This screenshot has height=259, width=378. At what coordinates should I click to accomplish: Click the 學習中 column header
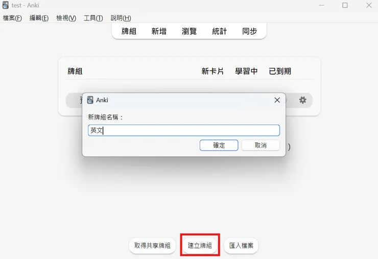(x=246, y=71)
